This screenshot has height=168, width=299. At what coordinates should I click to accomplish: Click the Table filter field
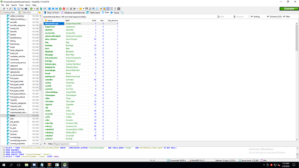[x=28, y=13]
